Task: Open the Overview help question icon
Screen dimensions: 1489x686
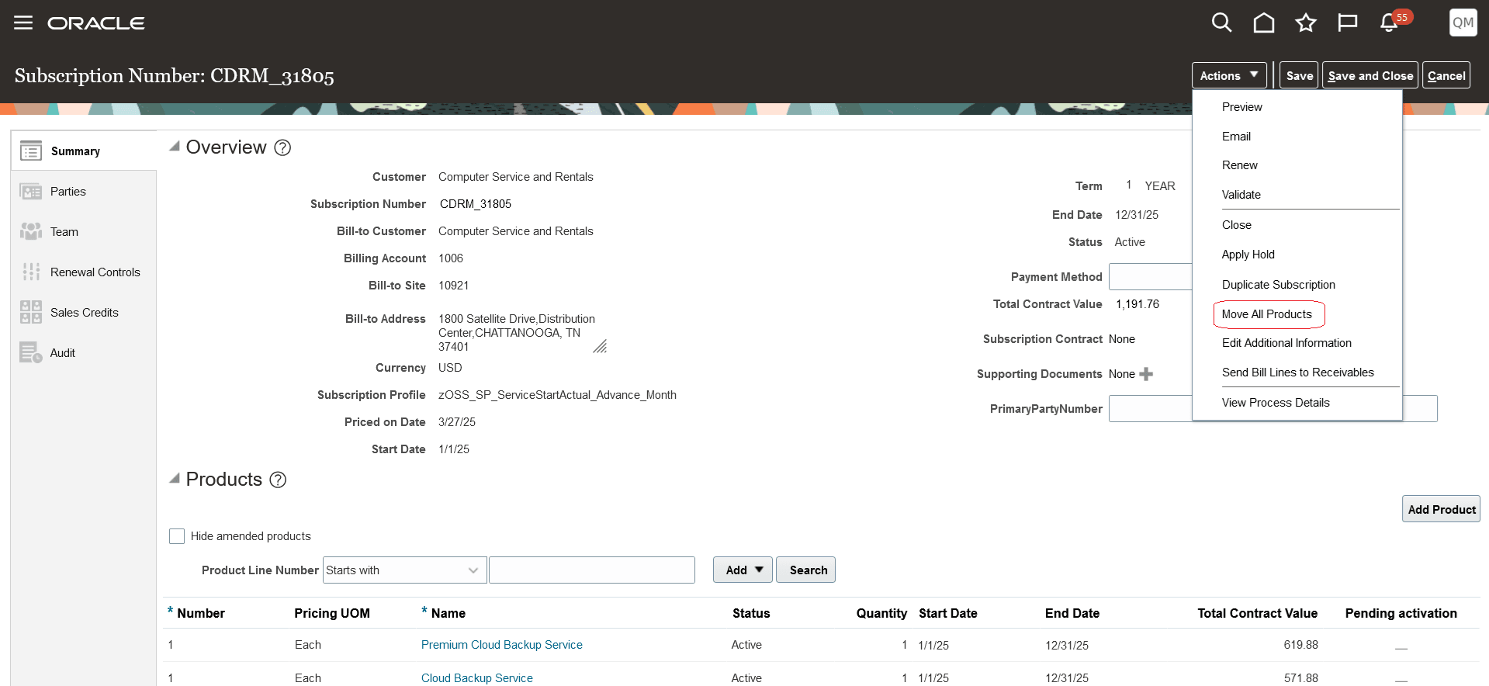Action: 283,147
